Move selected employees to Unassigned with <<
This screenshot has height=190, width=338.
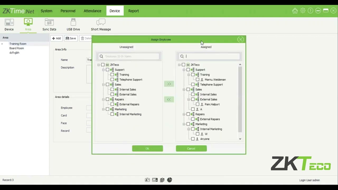(x=169, y=99)
